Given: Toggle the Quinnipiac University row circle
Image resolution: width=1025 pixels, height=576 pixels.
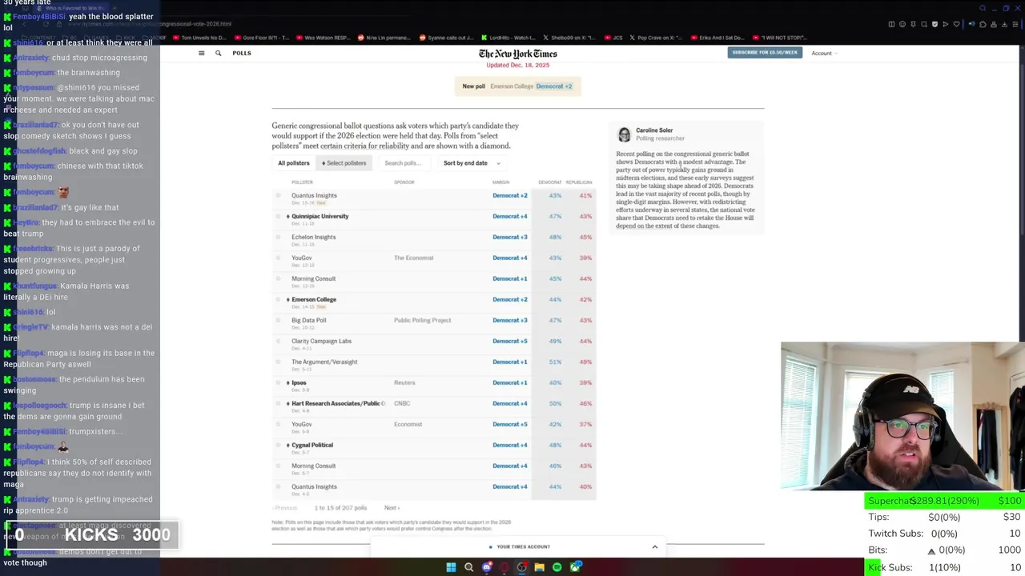Looking at the screenshot, I should (279, 216).
